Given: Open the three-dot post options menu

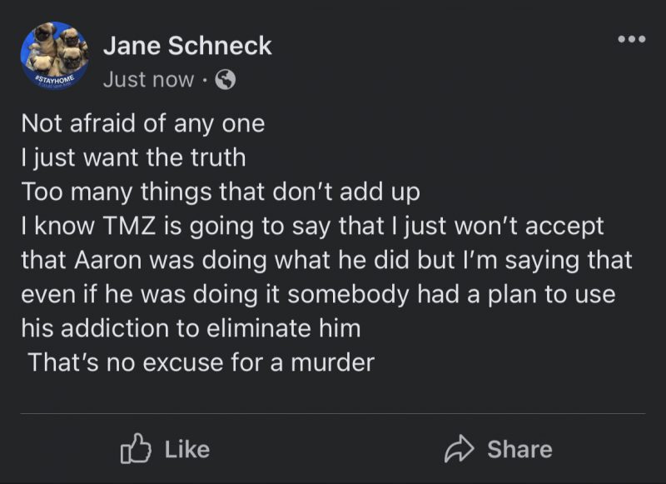Looking at the screenshot, I should click(x=631, y=39).
